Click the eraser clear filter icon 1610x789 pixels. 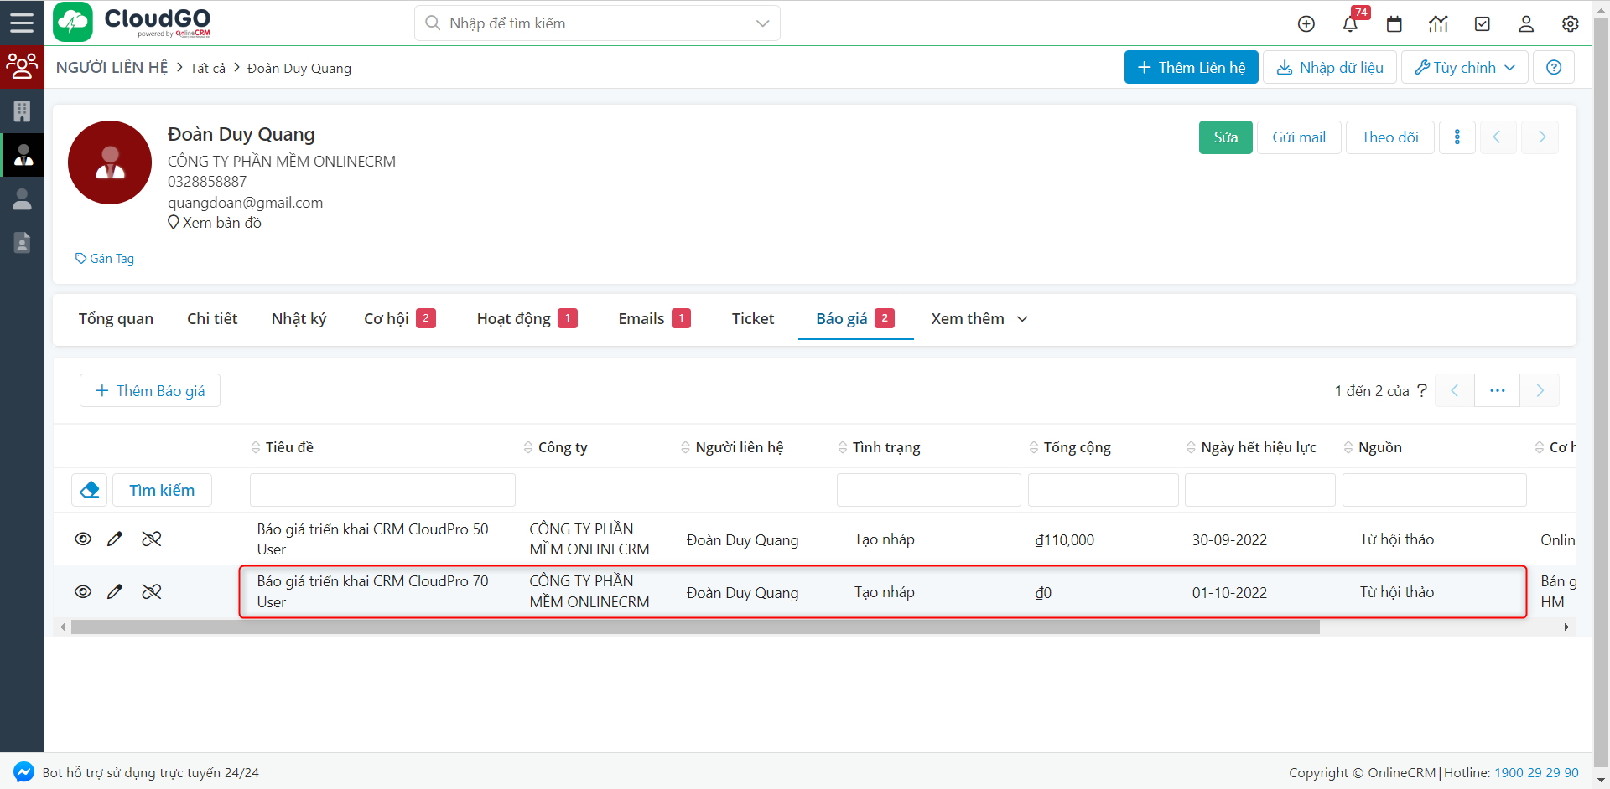(x=90, y=490)
